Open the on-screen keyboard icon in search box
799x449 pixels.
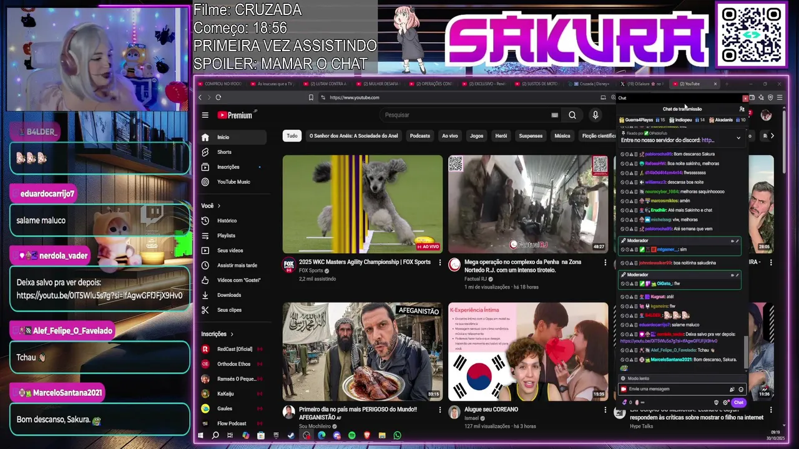tap(554, 115)
